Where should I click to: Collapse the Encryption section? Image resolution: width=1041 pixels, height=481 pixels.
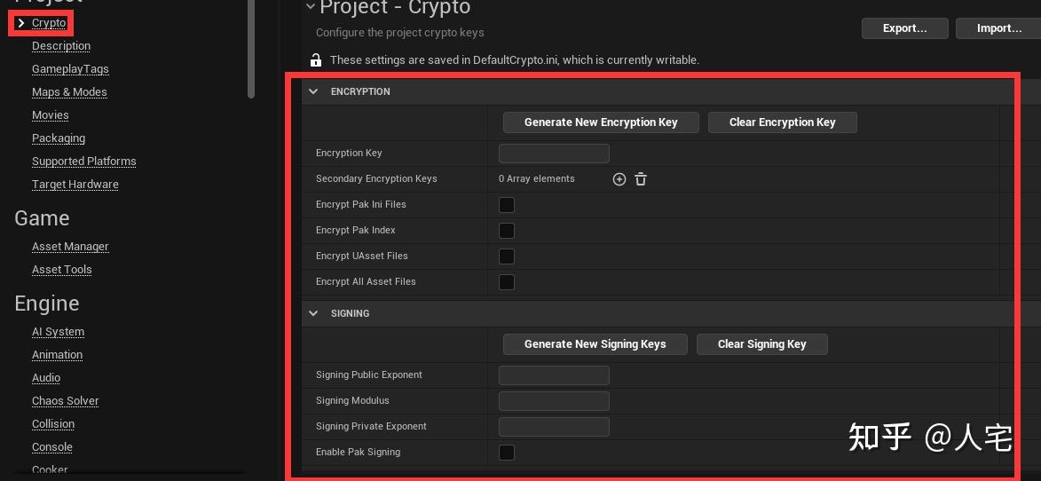[313, 91]
